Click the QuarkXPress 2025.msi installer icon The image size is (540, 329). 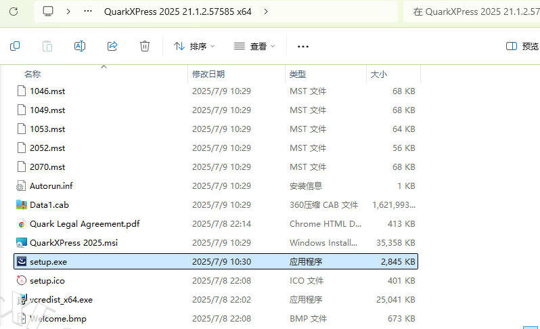(x=22, y=242)
